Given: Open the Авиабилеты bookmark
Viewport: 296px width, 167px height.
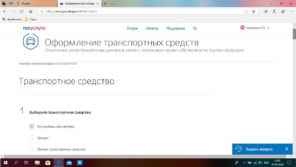Looking at the screenshot, I should click(x=12, y=19).
